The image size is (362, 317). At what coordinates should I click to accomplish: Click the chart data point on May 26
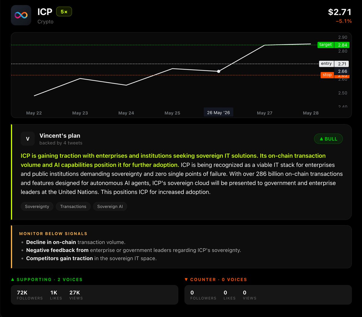[x=218, y=71]
